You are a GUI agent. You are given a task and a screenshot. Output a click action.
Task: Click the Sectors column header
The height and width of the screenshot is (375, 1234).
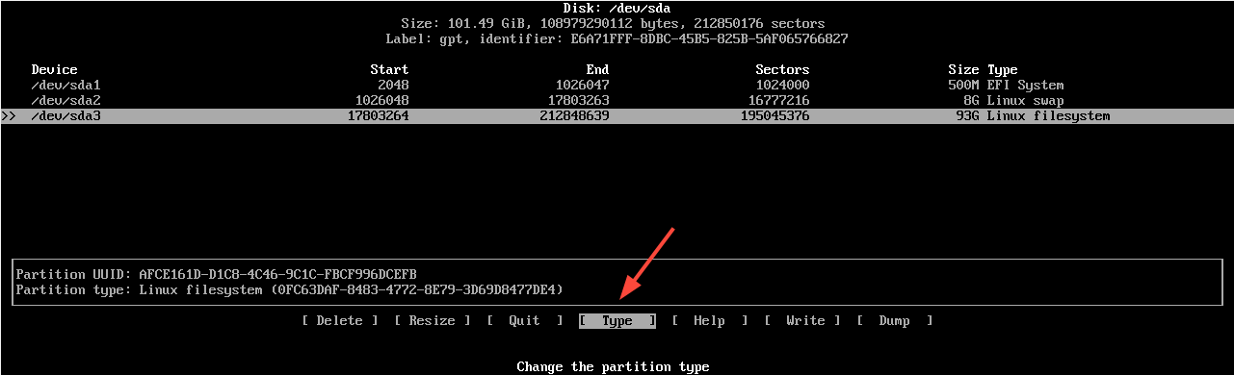782,70
